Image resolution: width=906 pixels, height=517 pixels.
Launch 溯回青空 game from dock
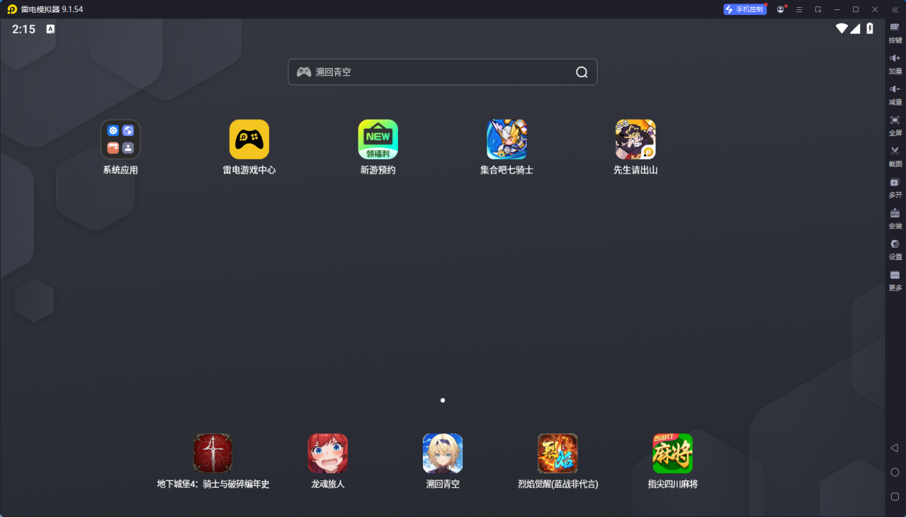point(443,453)
